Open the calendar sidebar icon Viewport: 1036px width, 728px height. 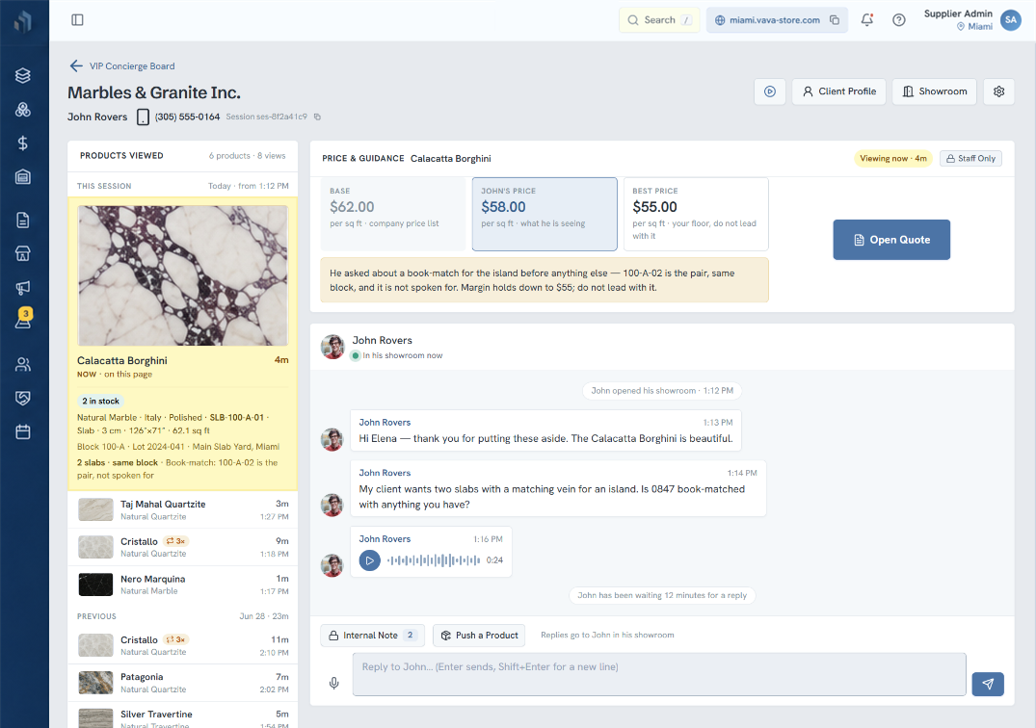23,432
